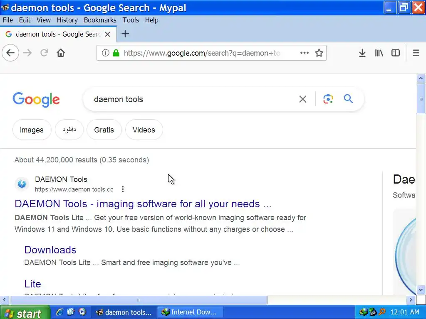Image resolution: width=426 pixels, height=319 pixels.
Task: Open the DAEMON Tools imaging software result
Action: click(143, 204)
